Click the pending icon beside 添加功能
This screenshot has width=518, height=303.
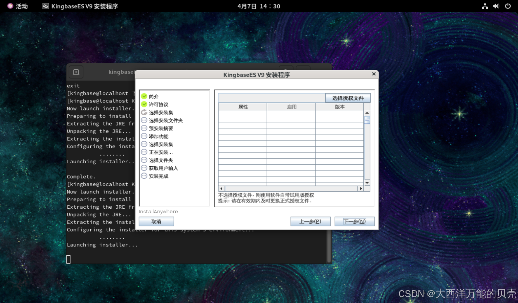pos(144,136)
